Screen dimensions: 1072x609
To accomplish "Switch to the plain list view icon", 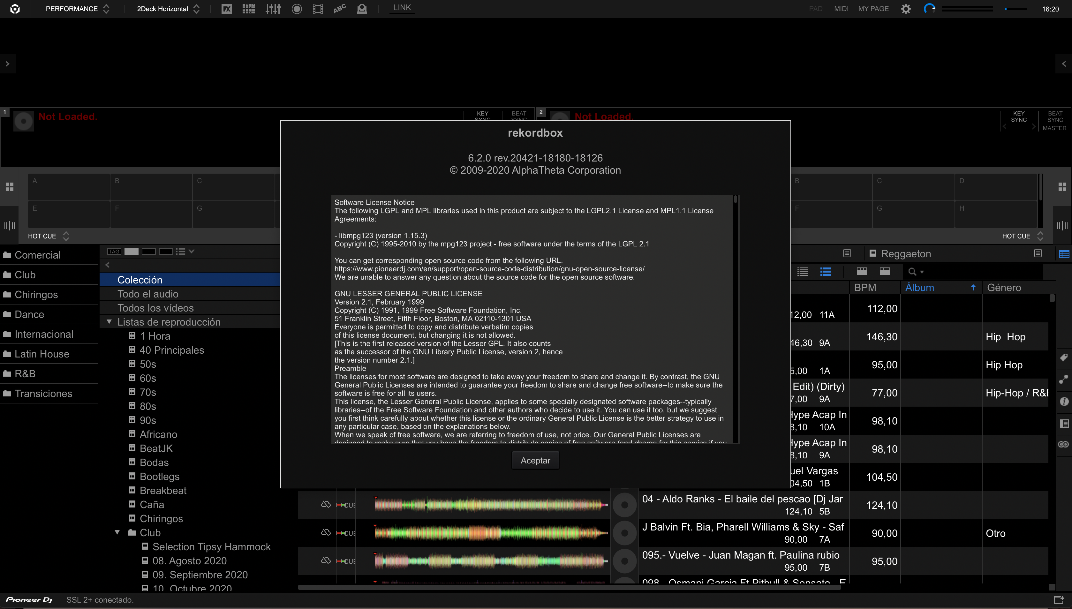I will pyautogui.click(x=802, y=272).
